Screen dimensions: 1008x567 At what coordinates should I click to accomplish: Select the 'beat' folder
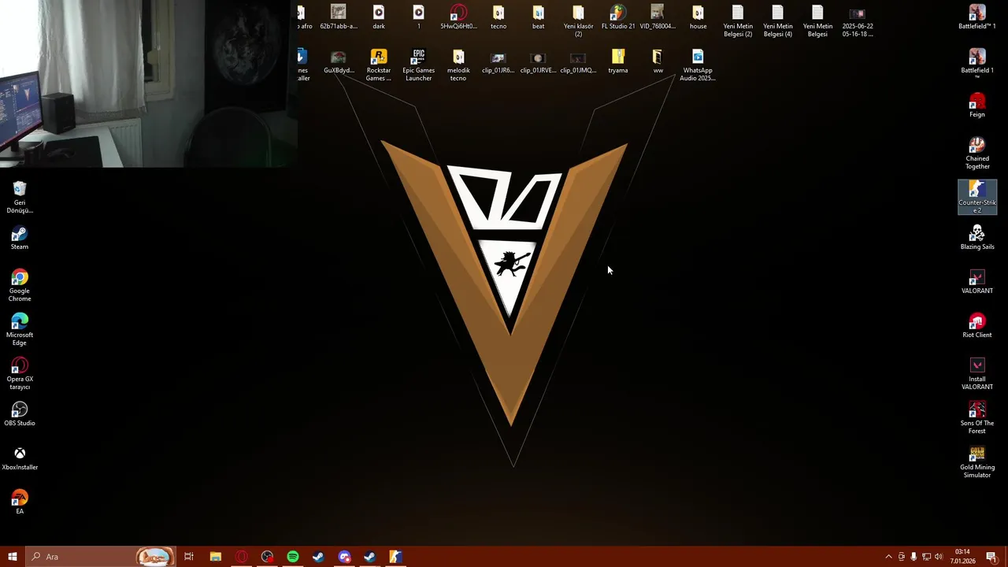point(538,17)
